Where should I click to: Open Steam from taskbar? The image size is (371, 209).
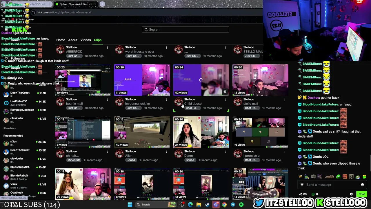click(207, 205)
